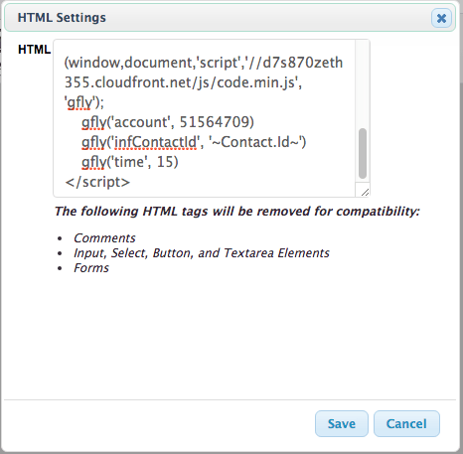Viewport: 463px width, 454px height.
Task: Click the underlined 'gfly' word before the semicolon
Action: click(79, 102)
